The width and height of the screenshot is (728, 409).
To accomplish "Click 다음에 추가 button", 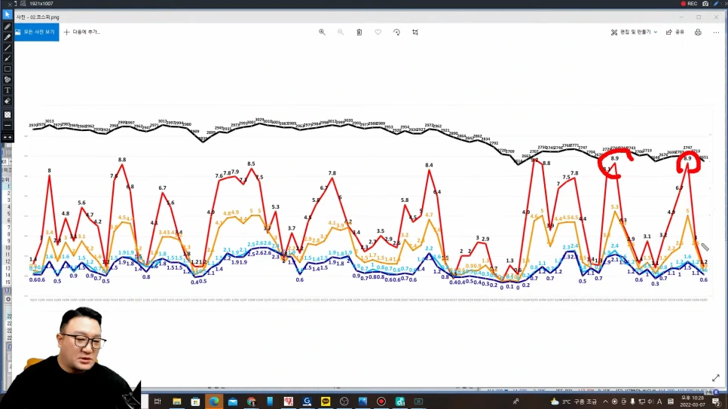I will [81, 32].
